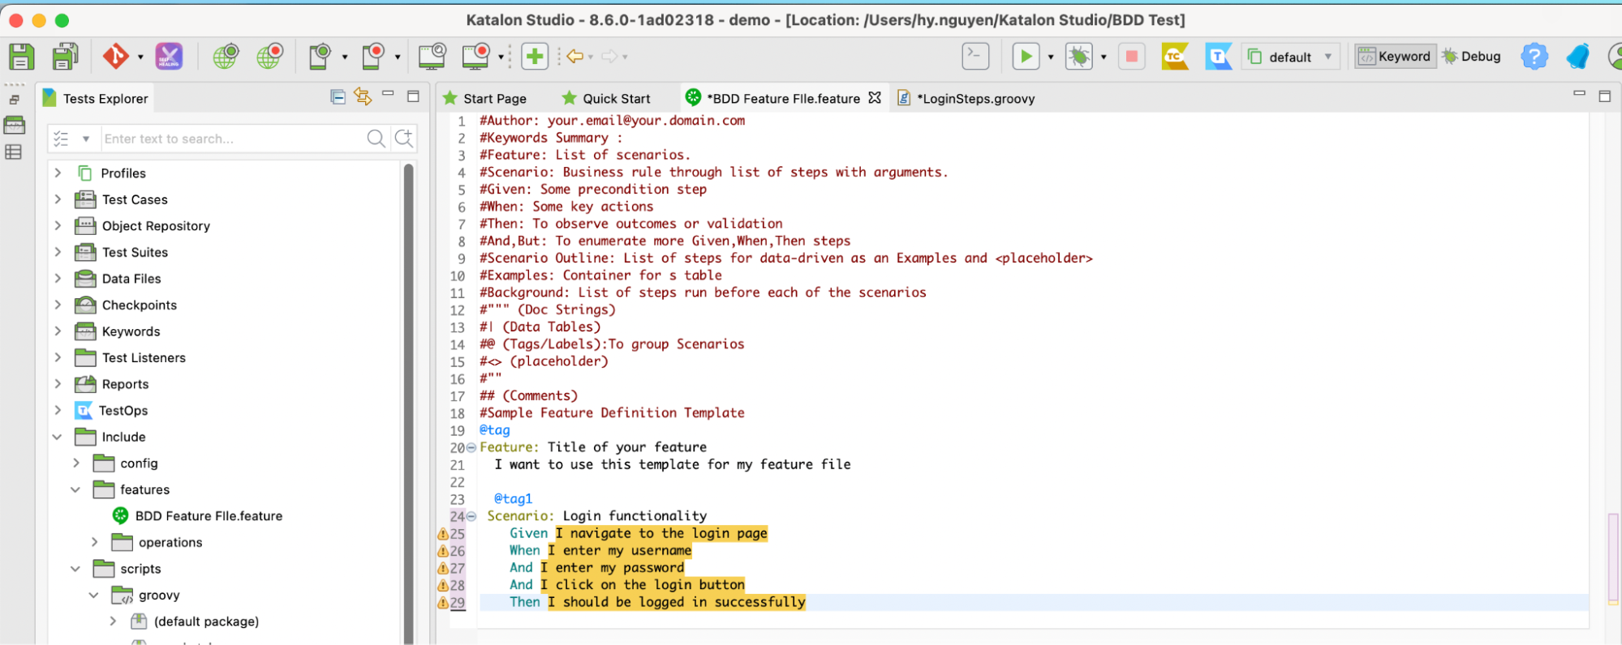This screenshot has height=645, width=1622.
Task: Open advanced search icon in Tests Explorer
Action: pyautogui.click(x=404, y=139)
